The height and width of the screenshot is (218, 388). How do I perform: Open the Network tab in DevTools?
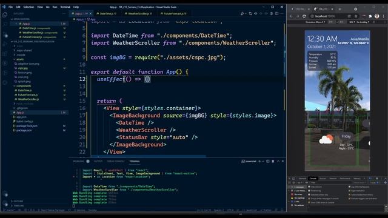[333, 179]
